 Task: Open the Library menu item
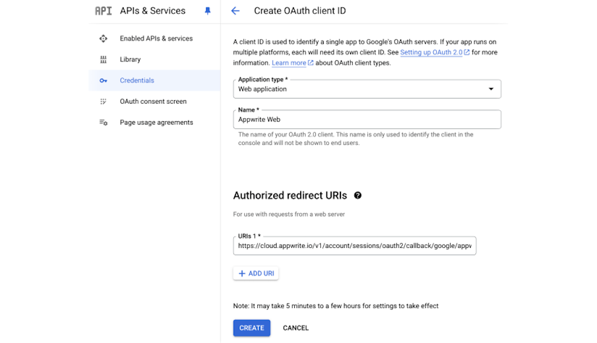(130, 59)
